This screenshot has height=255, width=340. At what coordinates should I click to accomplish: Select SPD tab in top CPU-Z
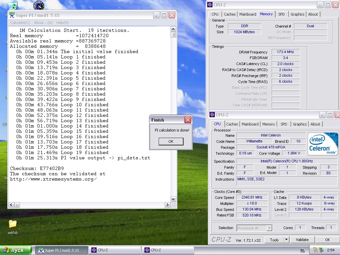pos(282,14)
